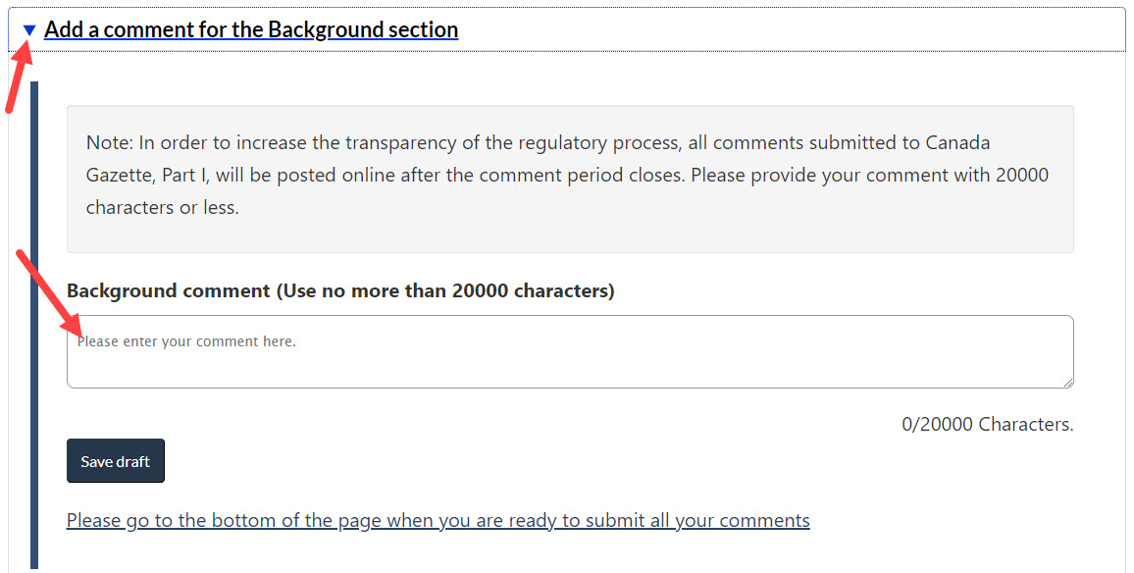Click the empty space right of the section heading
This screenshot has width=1134, height=573.
tap(785, 29)
